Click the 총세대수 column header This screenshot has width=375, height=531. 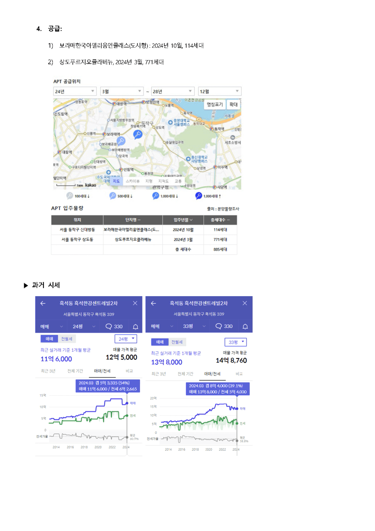[x=220, y=220]
